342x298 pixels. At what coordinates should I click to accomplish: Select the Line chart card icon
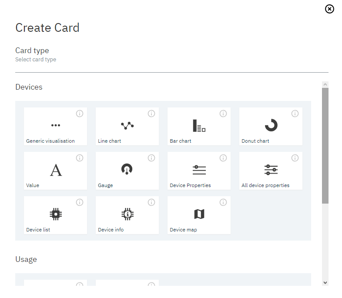[127, 126]
